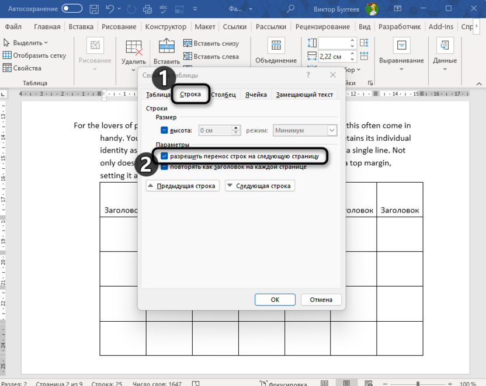
Task: Click the distribute rows evenly icon
Action: (x=364, y=43)
